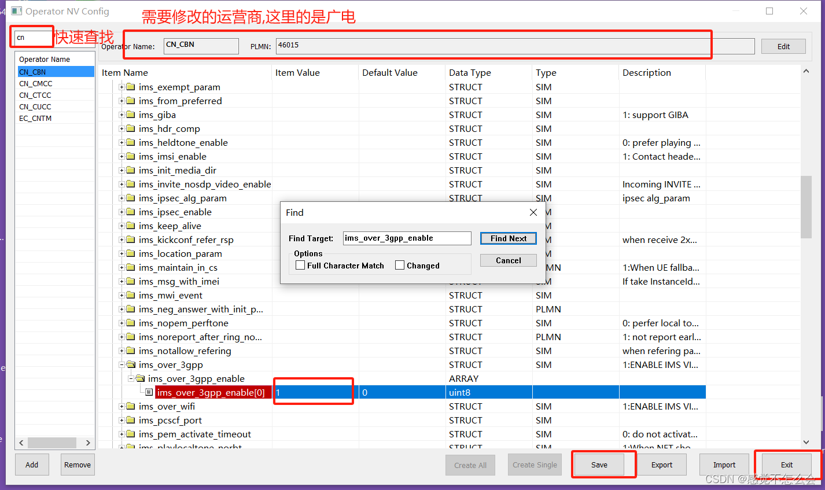Enable the Changed checkbox

coord(399,265)
